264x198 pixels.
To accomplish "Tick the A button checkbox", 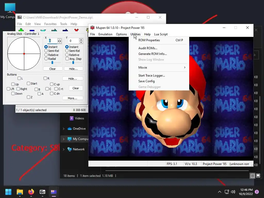I will (x=39, y=94).
